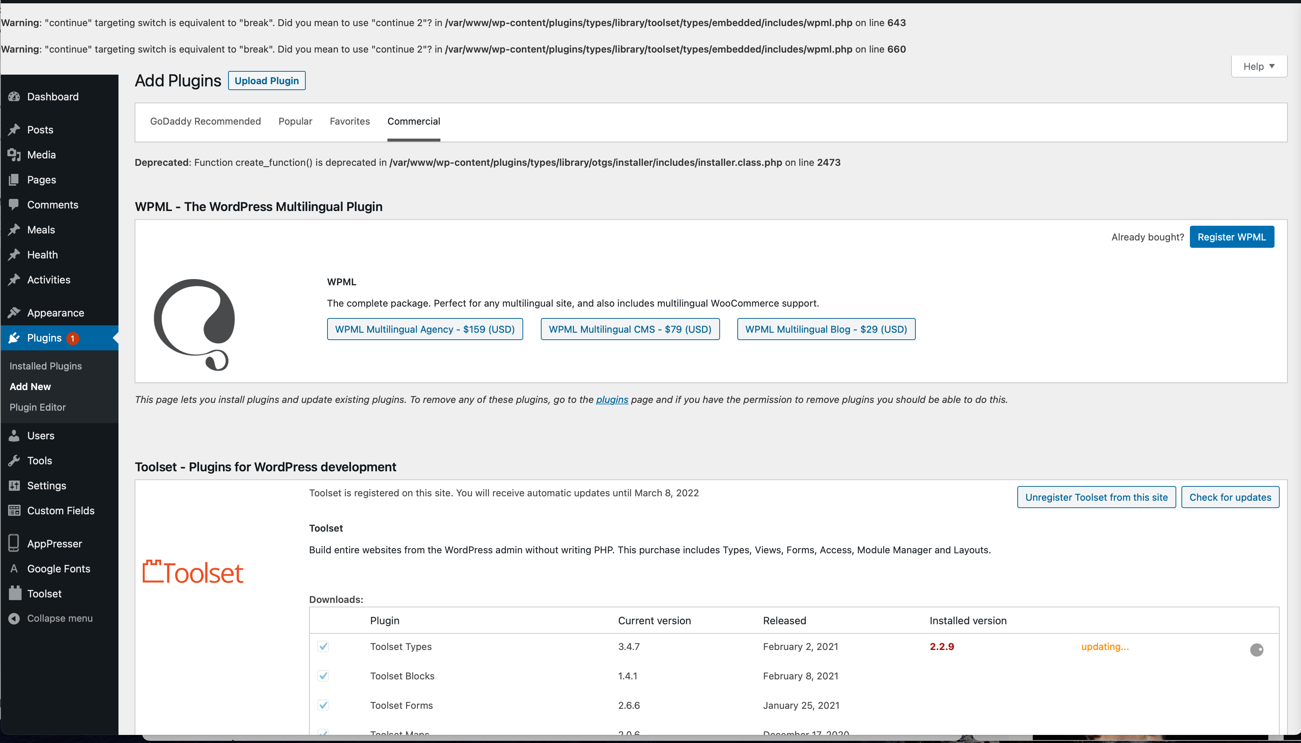Screen dimensions: 1301x743
Task: Open the Favorites tab
Action: coord(350,121)
